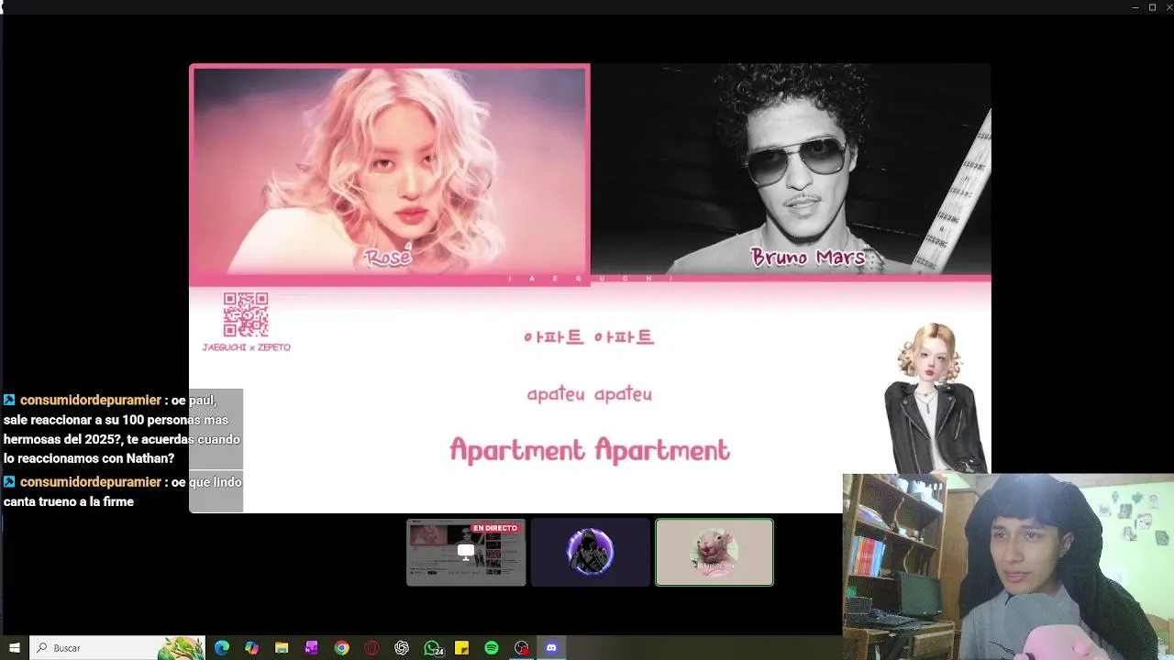Screen dimensions: 1174x660
Task: Switch to Discord in the taskbar
Action: point(551,648)
